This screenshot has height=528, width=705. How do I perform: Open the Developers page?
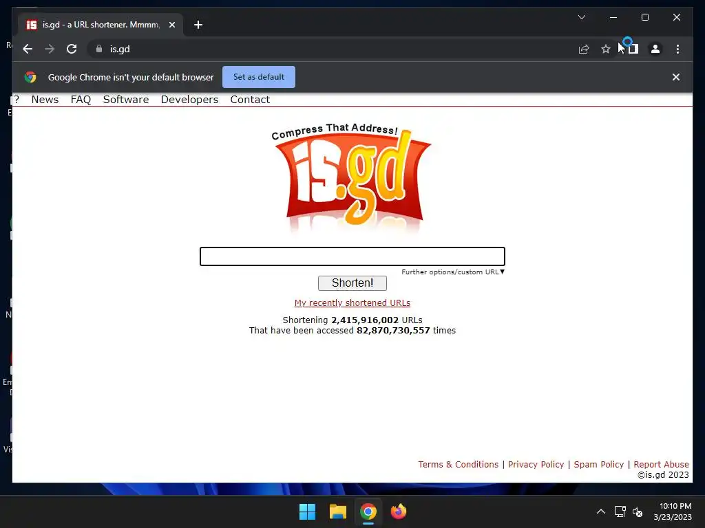coord(190,100)
